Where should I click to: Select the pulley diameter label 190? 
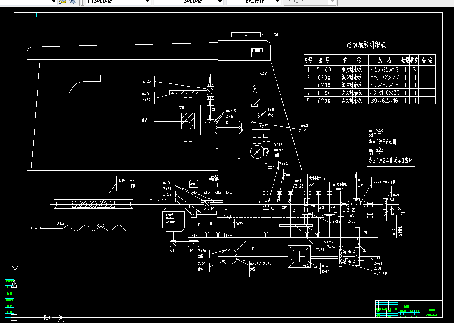coord(191,251)
